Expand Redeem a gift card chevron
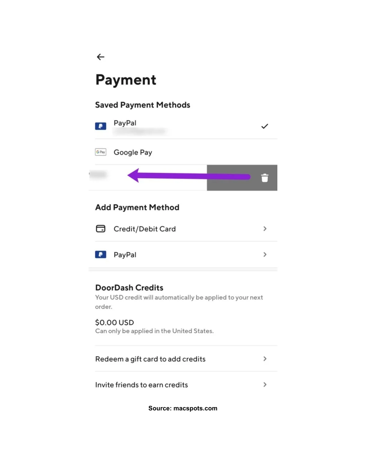 (265, 359)
